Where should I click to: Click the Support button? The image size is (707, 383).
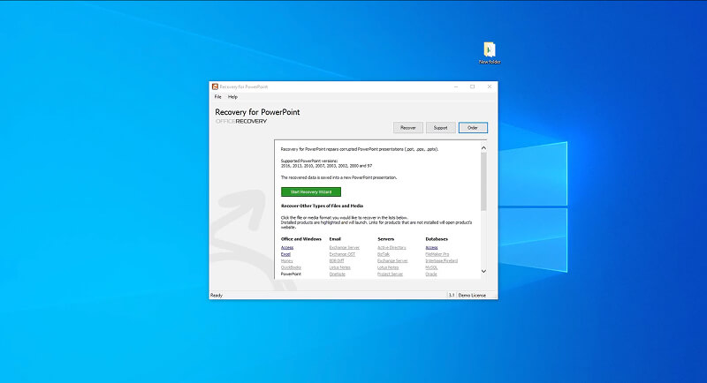click(440, 128)
